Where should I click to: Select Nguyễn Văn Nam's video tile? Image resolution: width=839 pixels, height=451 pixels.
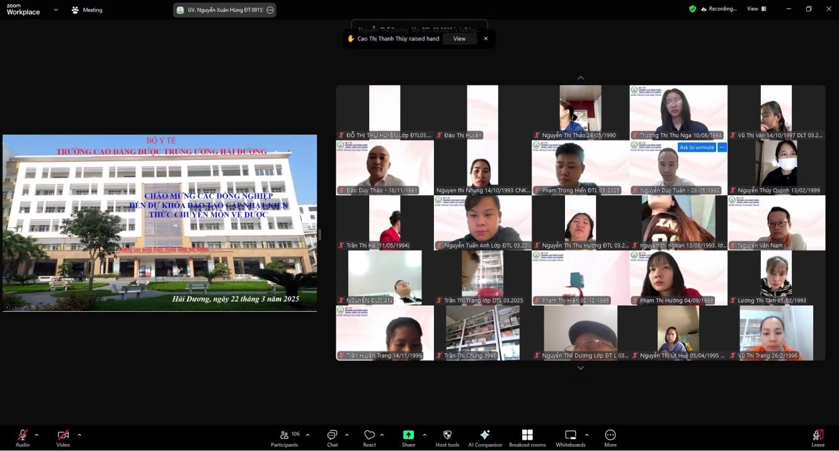coord(777,223)
